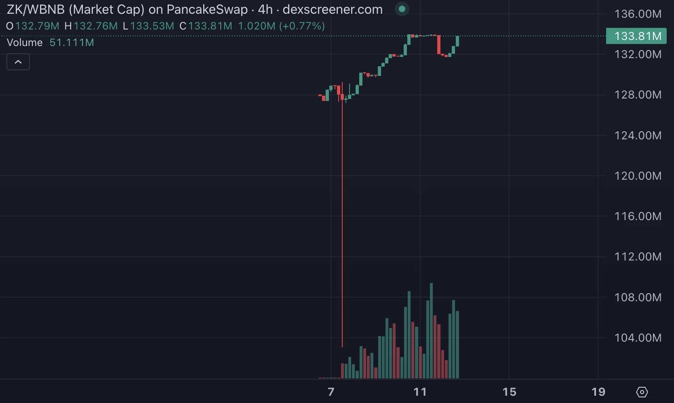Click date label 15 on time axis
674x403 pixels.
tap(509, 392)
